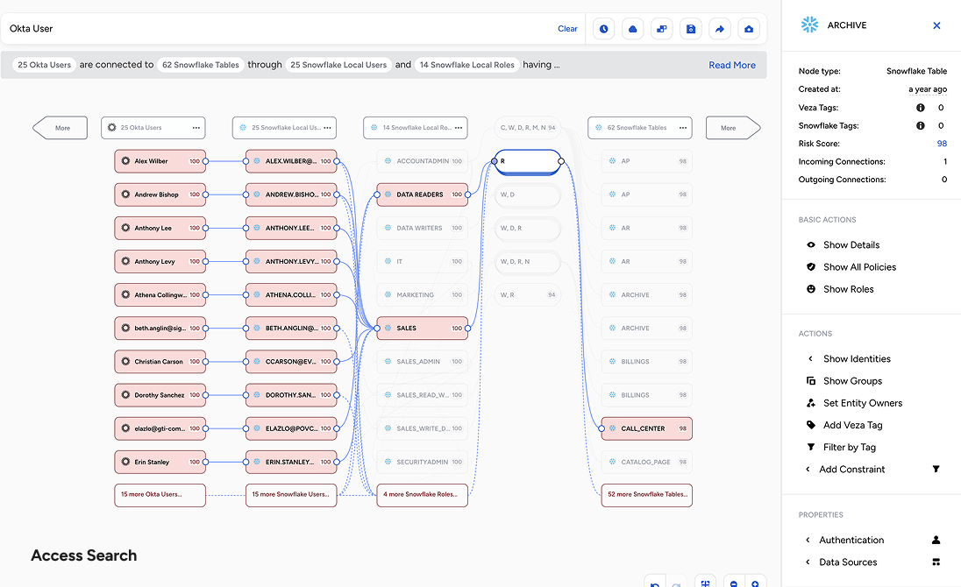Click the funnel icon beside Filter by Tag
Image resolution: width=961 pixels, height=587 pixels.
(x=811, y=447)
